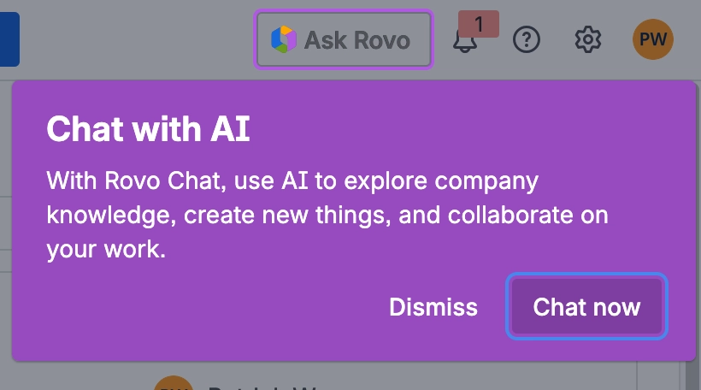Dismiss the Chat with AI popup

tap(433, 307)
